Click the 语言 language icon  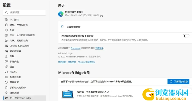pyautogui.click(x=6, y=67)
